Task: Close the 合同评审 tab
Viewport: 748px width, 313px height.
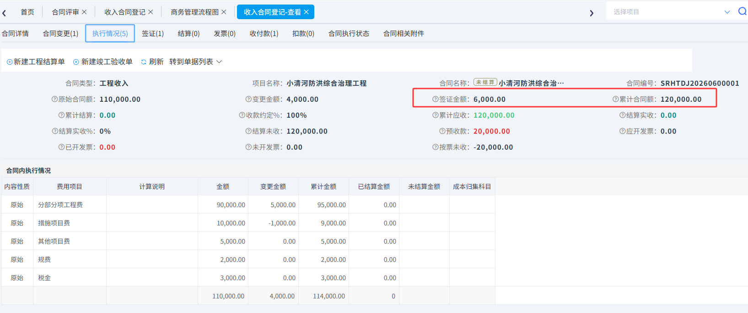Action: point(84,12)
